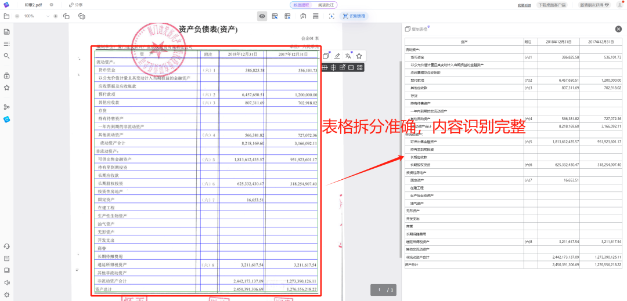Click the 识别表格 button
This screenshot has height=301, width=627.
point(354,16)
